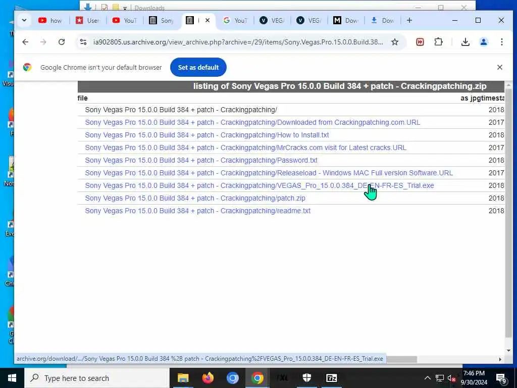Click the 'listing of Sony Vegas Pro' heading
This screenshot has width=517, height=388.
click(x=340, y=86)
